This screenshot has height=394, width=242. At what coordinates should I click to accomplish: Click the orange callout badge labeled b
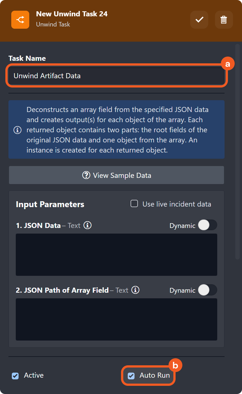175,365
